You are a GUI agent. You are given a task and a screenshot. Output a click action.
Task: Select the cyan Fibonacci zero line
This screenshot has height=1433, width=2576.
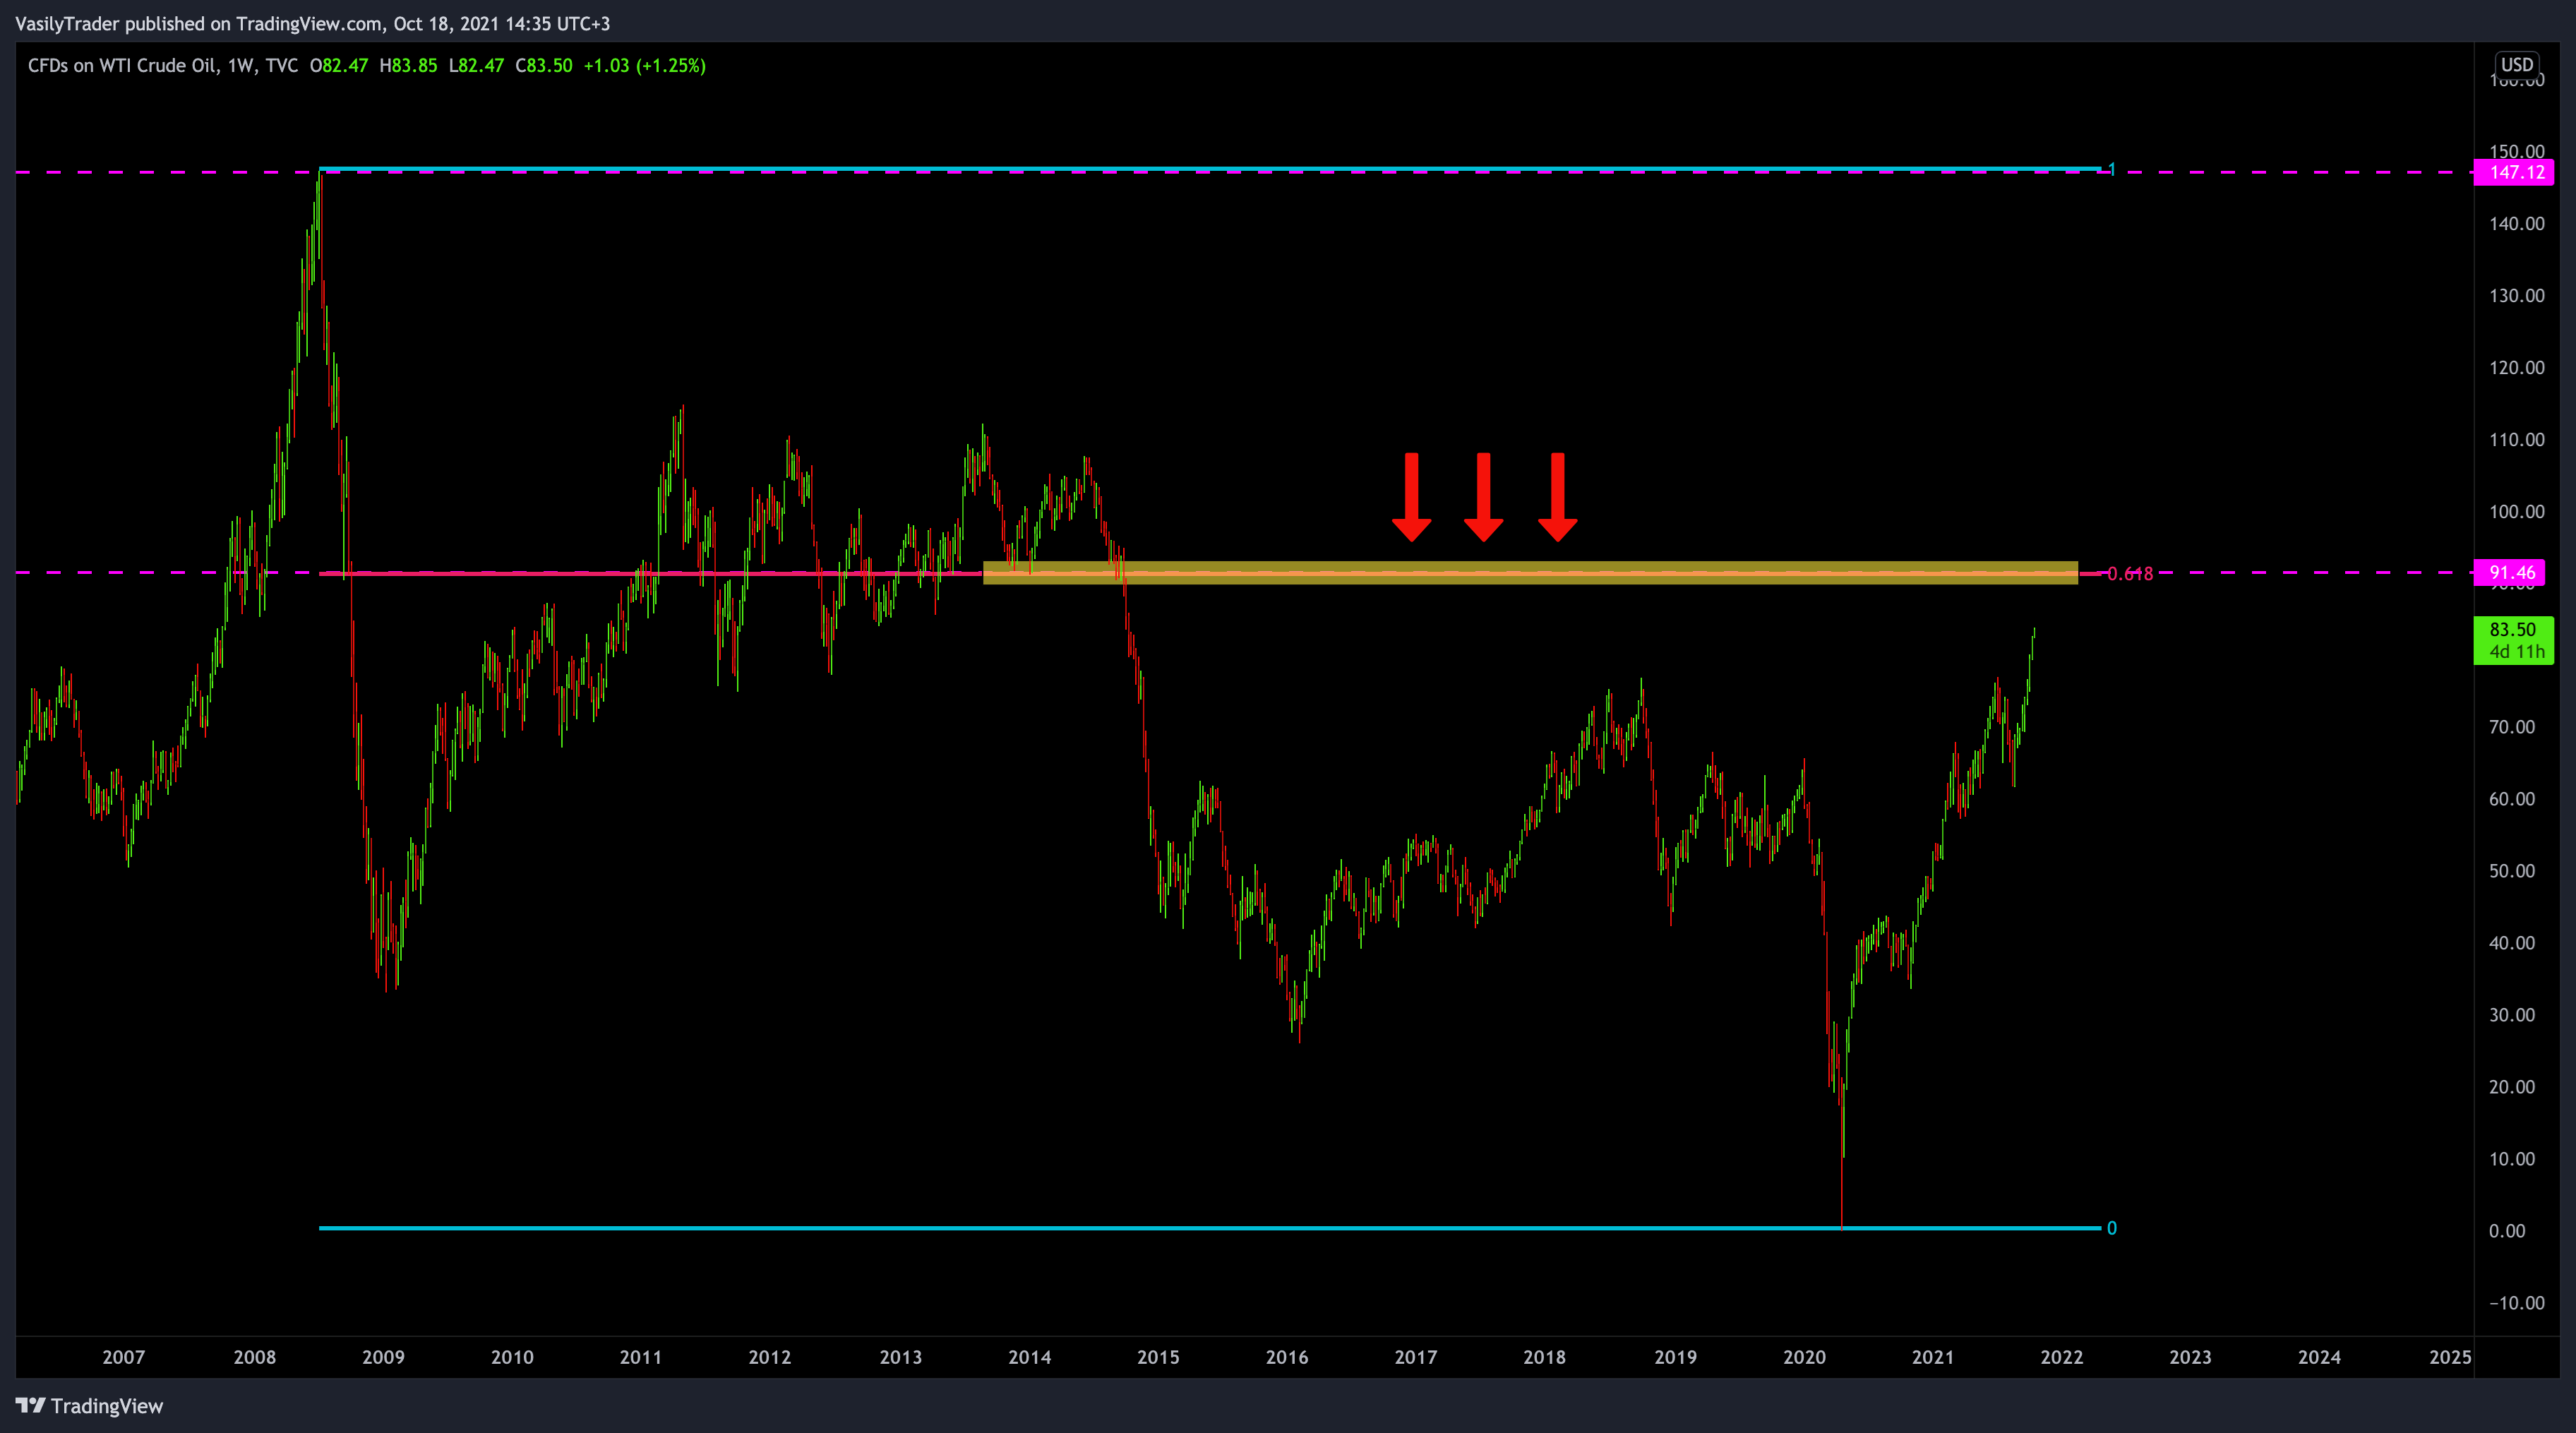pyautogui.click(x=1210, y=1228)
